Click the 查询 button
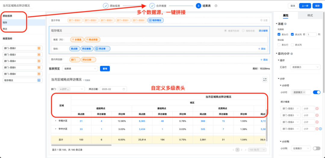 [105, 69]
